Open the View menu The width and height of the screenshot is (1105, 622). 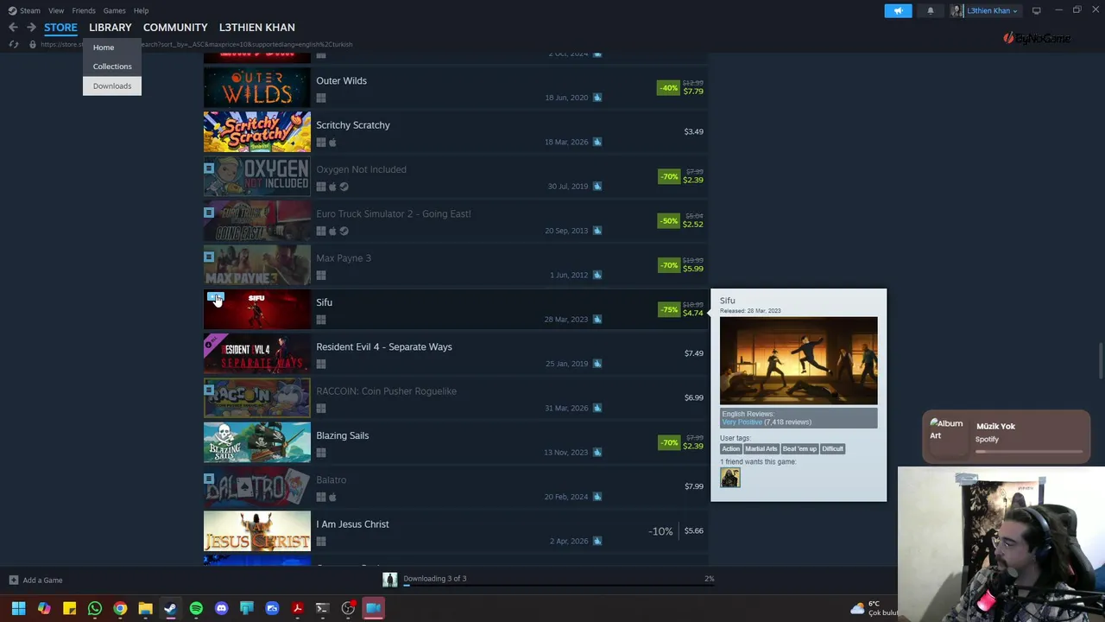pyautogui.click(x=56, y=10)
